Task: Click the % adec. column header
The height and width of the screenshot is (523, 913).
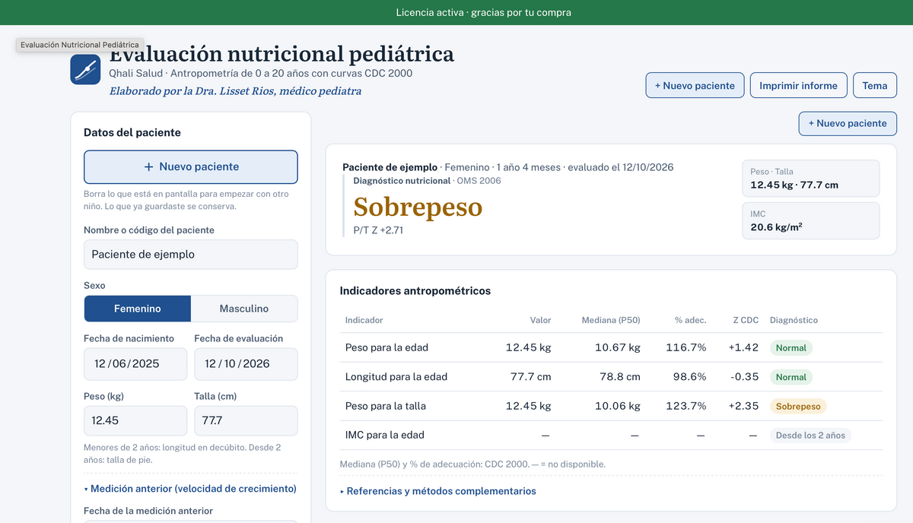Action: (x=690, y=320)
